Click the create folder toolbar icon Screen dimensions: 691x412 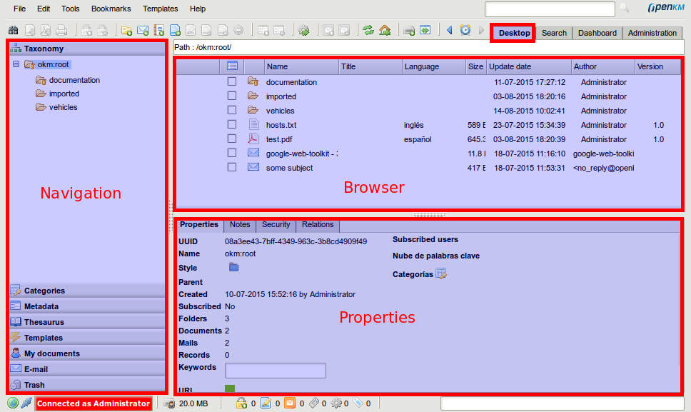point(126,31)
